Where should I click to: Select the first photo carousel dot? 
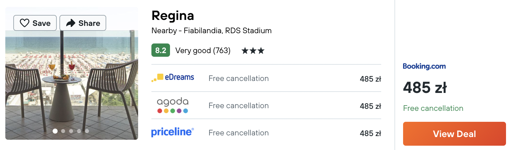(55, 131)
